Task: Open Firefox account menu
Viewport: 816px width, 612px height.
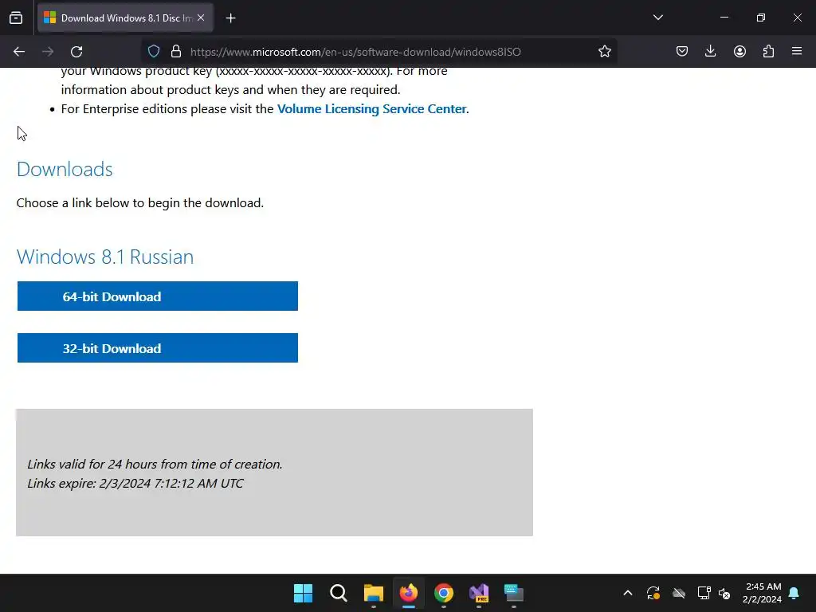Action: point(739,51)
